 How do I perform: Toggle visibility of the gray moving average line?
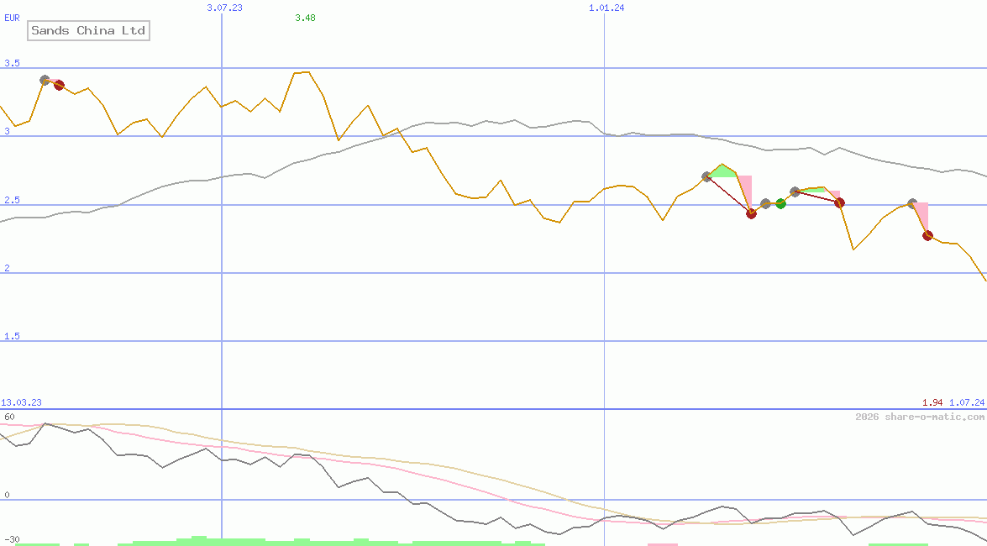504,122
